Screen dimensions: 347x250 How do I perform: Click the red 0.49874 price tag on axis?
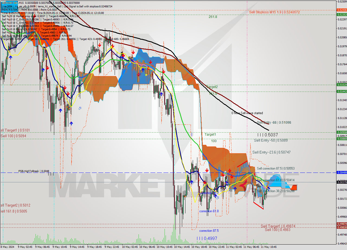[x=342, y=224]
